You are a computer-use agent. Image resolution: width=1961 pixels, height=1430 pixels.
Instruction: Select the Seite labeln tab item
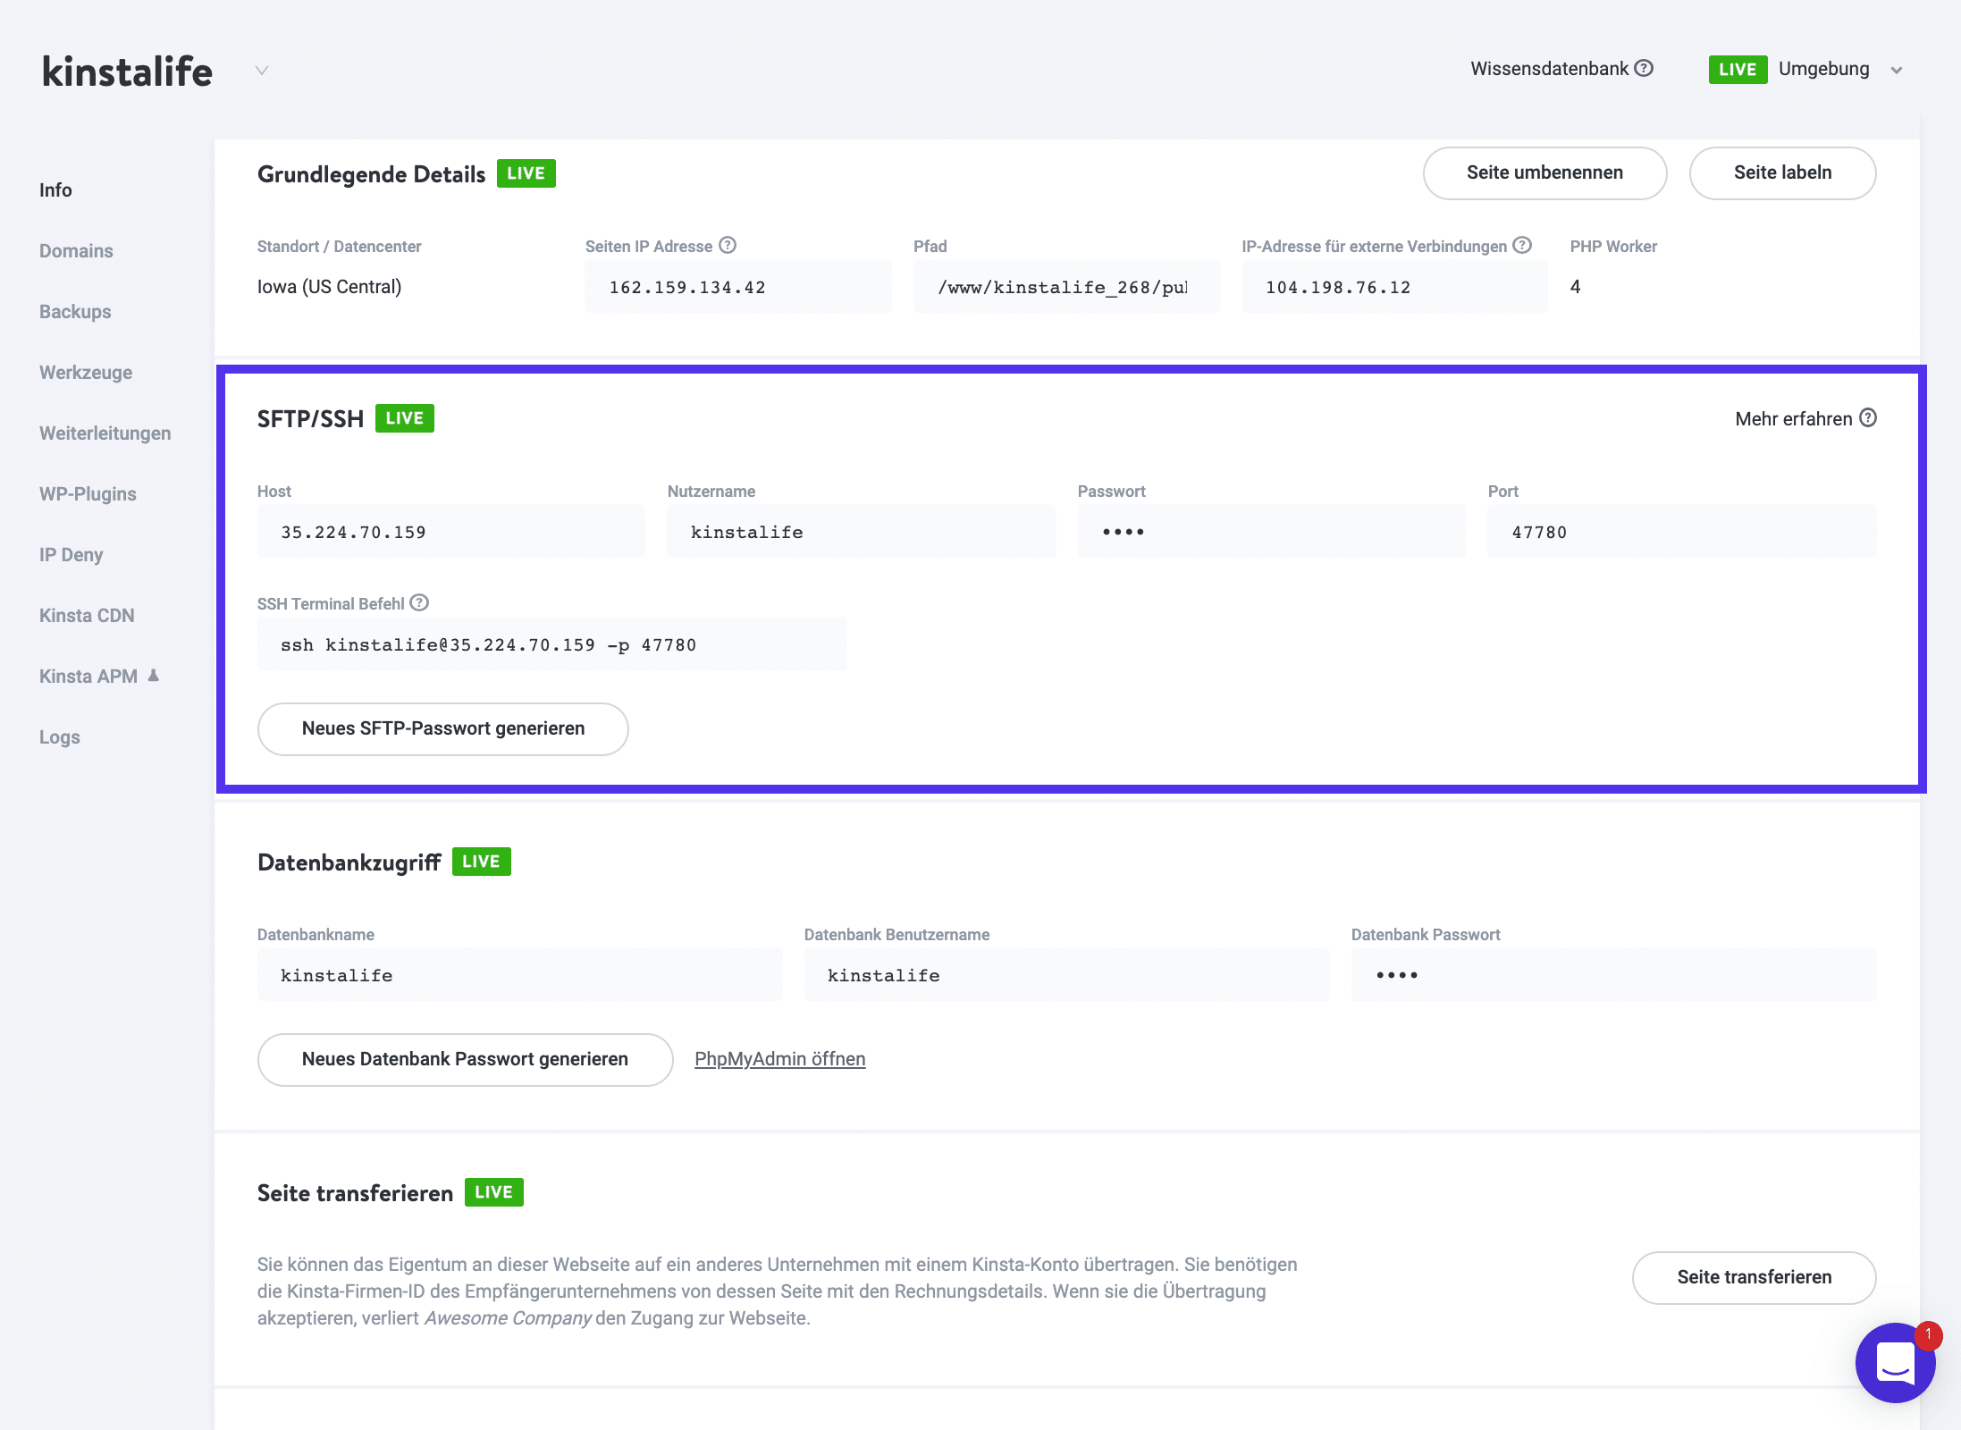click(1783, 172)
